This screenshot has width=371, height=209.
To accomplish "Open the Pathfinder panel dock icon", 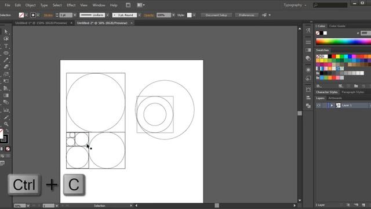I will point(308,106).
